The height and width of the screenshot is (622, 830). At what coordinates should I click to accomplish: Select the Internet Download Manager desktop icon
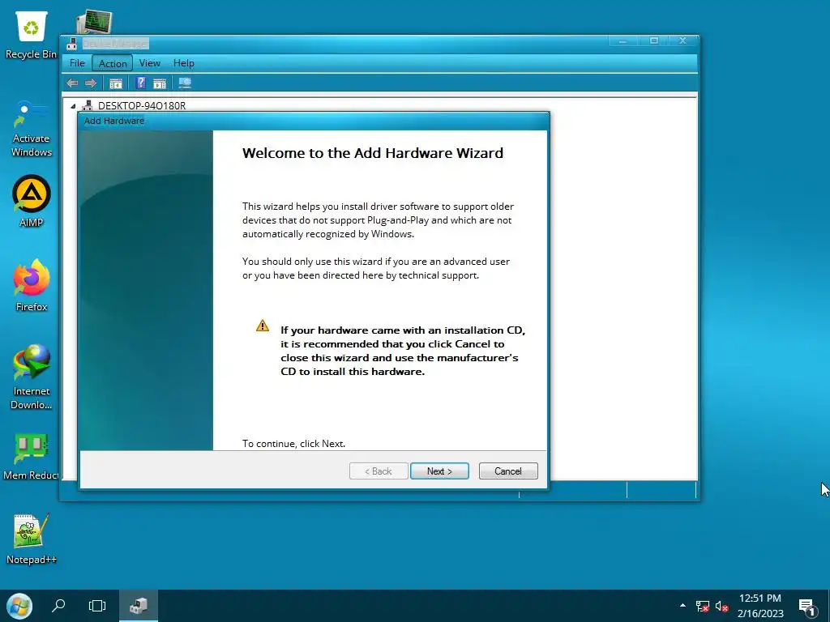32,377
